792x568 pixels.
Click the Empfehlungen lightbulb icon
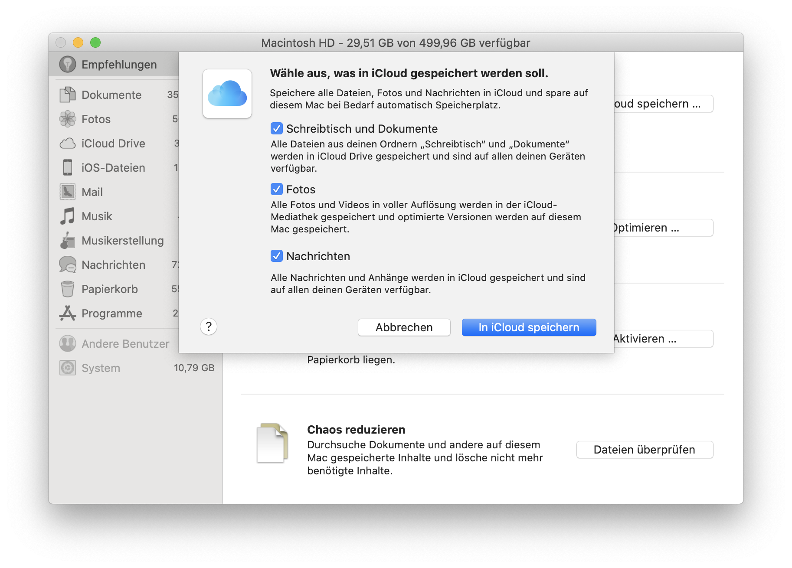pyautogui.click(x=68, y=64)
